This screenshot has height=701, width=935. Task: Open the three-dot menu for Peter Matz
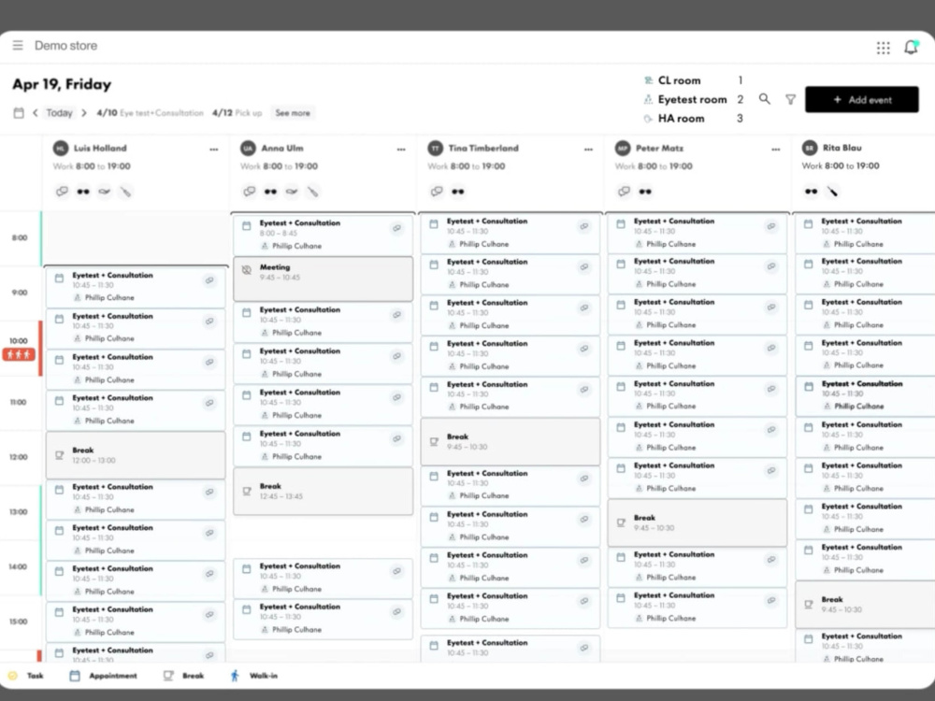pyautogui.click(x=775, y=150)
